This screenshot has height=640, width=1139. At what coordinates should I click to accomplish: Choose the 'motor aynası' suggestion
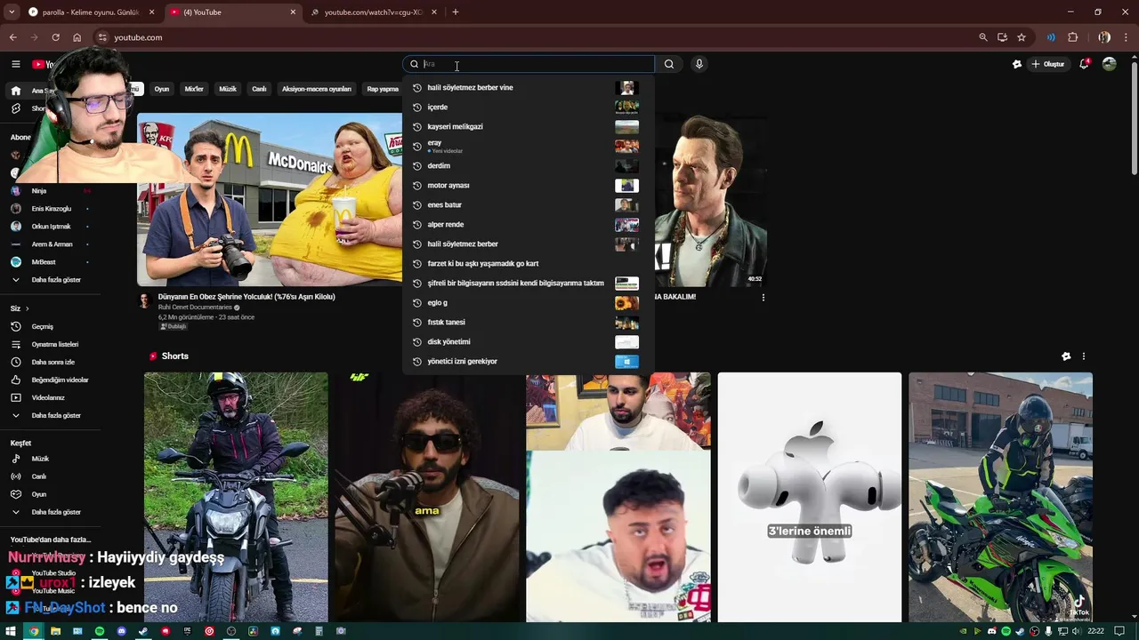(x=528, y=186)
